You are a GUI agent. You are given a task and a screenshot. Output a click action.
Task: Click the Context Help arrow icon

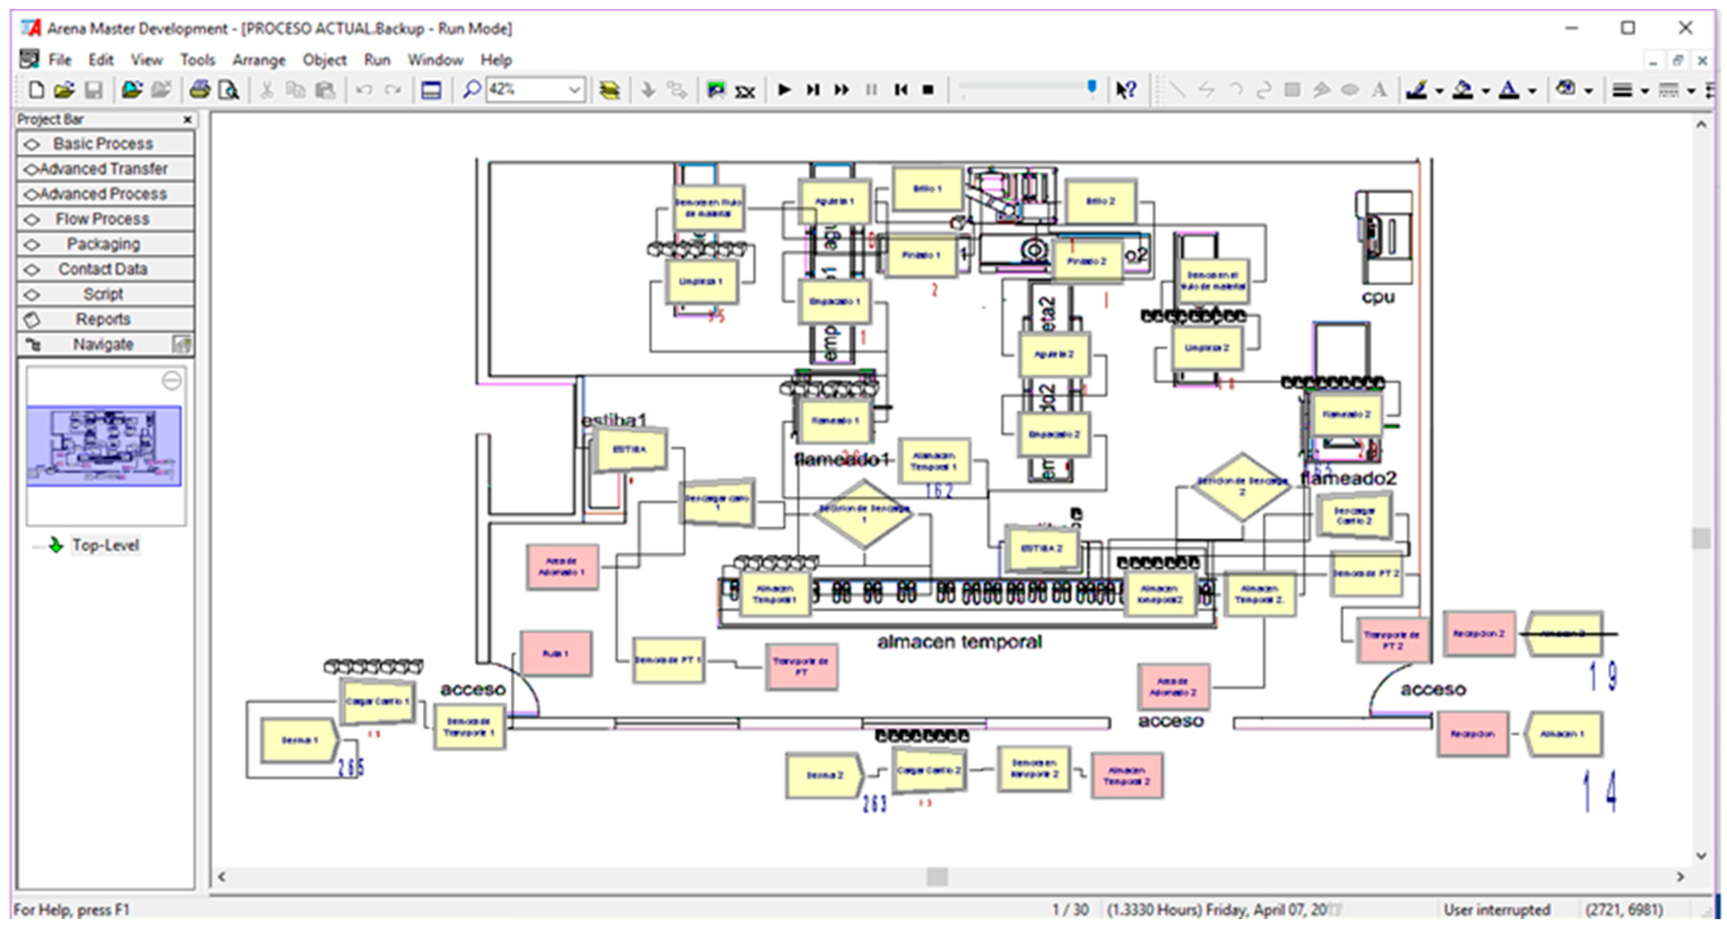[x=1126, y=89]
